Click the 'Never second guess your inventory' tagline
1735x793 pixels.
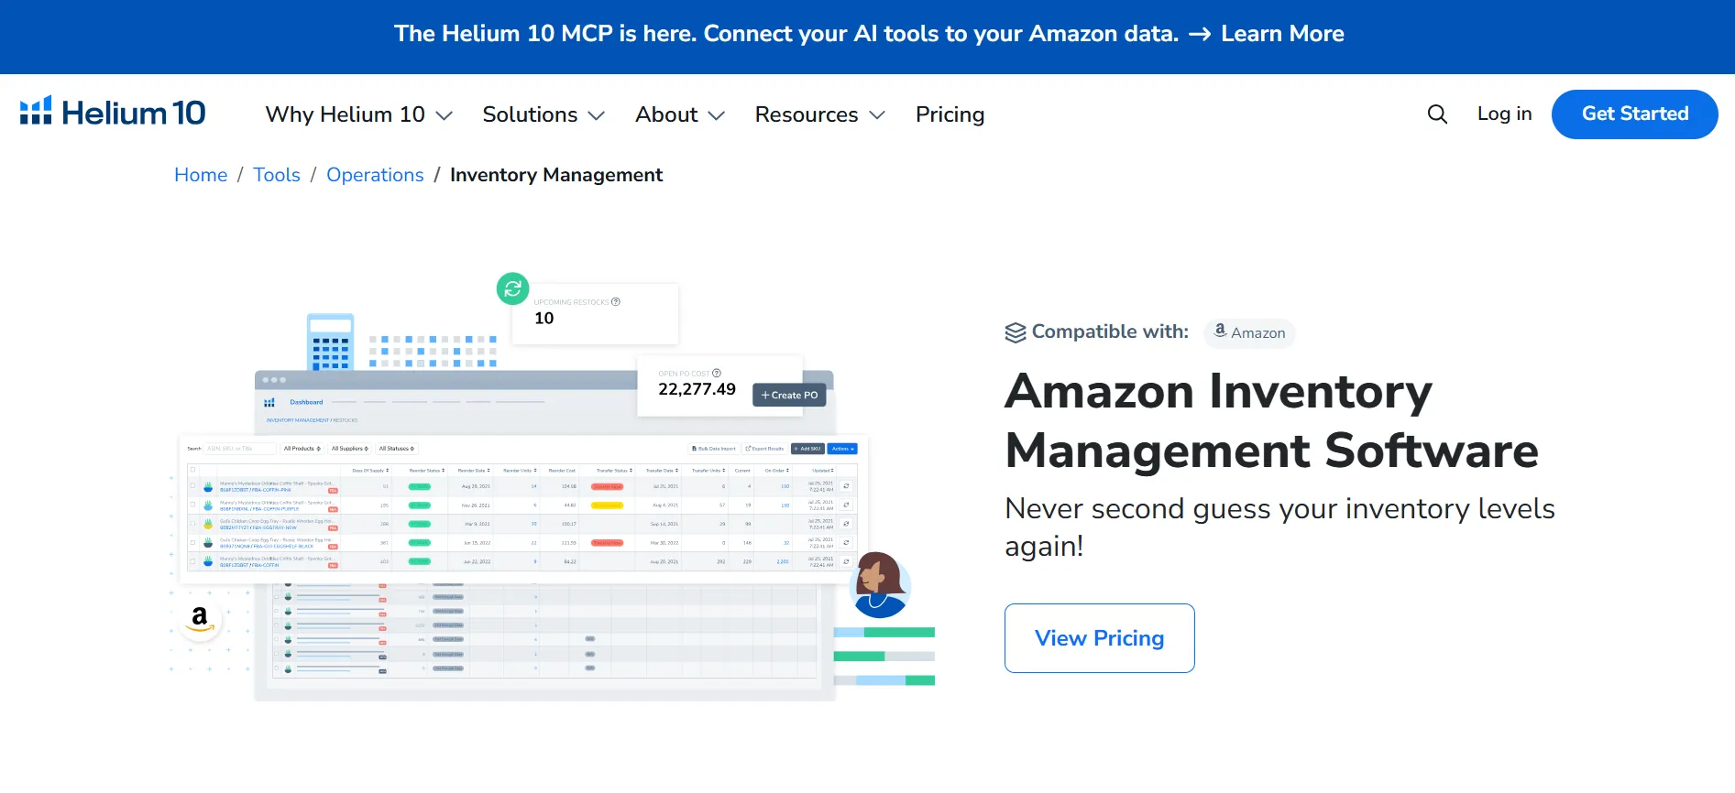point(1279,527)
